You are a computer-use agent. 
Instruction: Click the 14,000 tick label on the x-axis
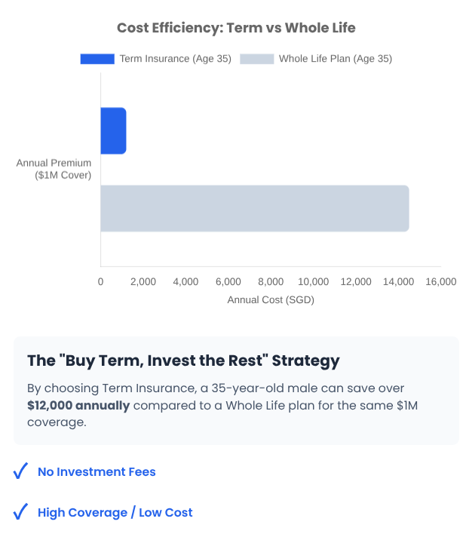pos(398,281)
